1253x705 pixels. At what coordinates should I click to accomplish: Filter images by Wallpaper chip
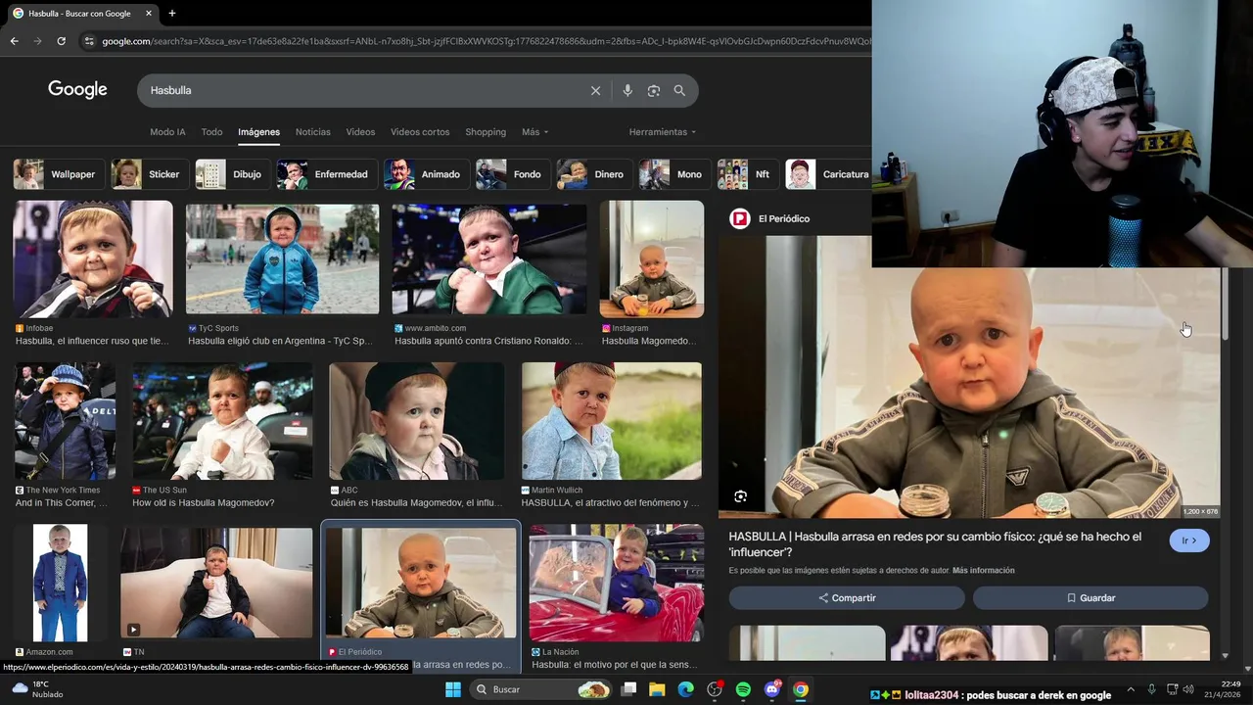click(57, 174)
